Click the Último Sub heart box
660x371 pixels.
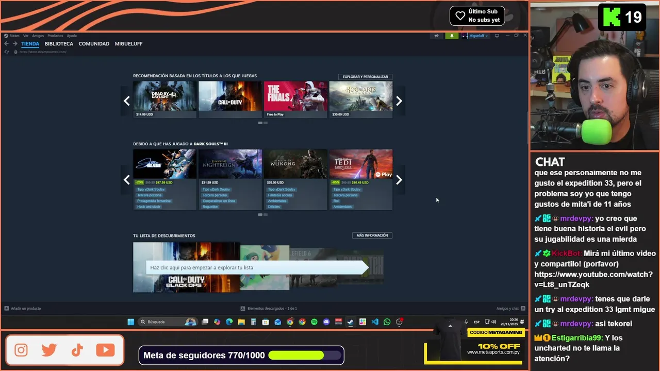click(477, 15)
